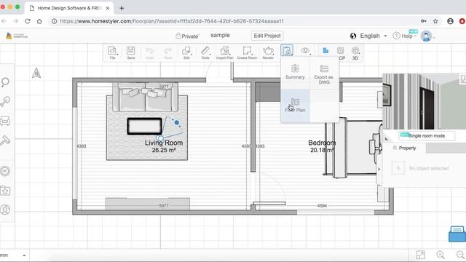
Task: Click the Homestyler logo
Action: click(17, 36)
